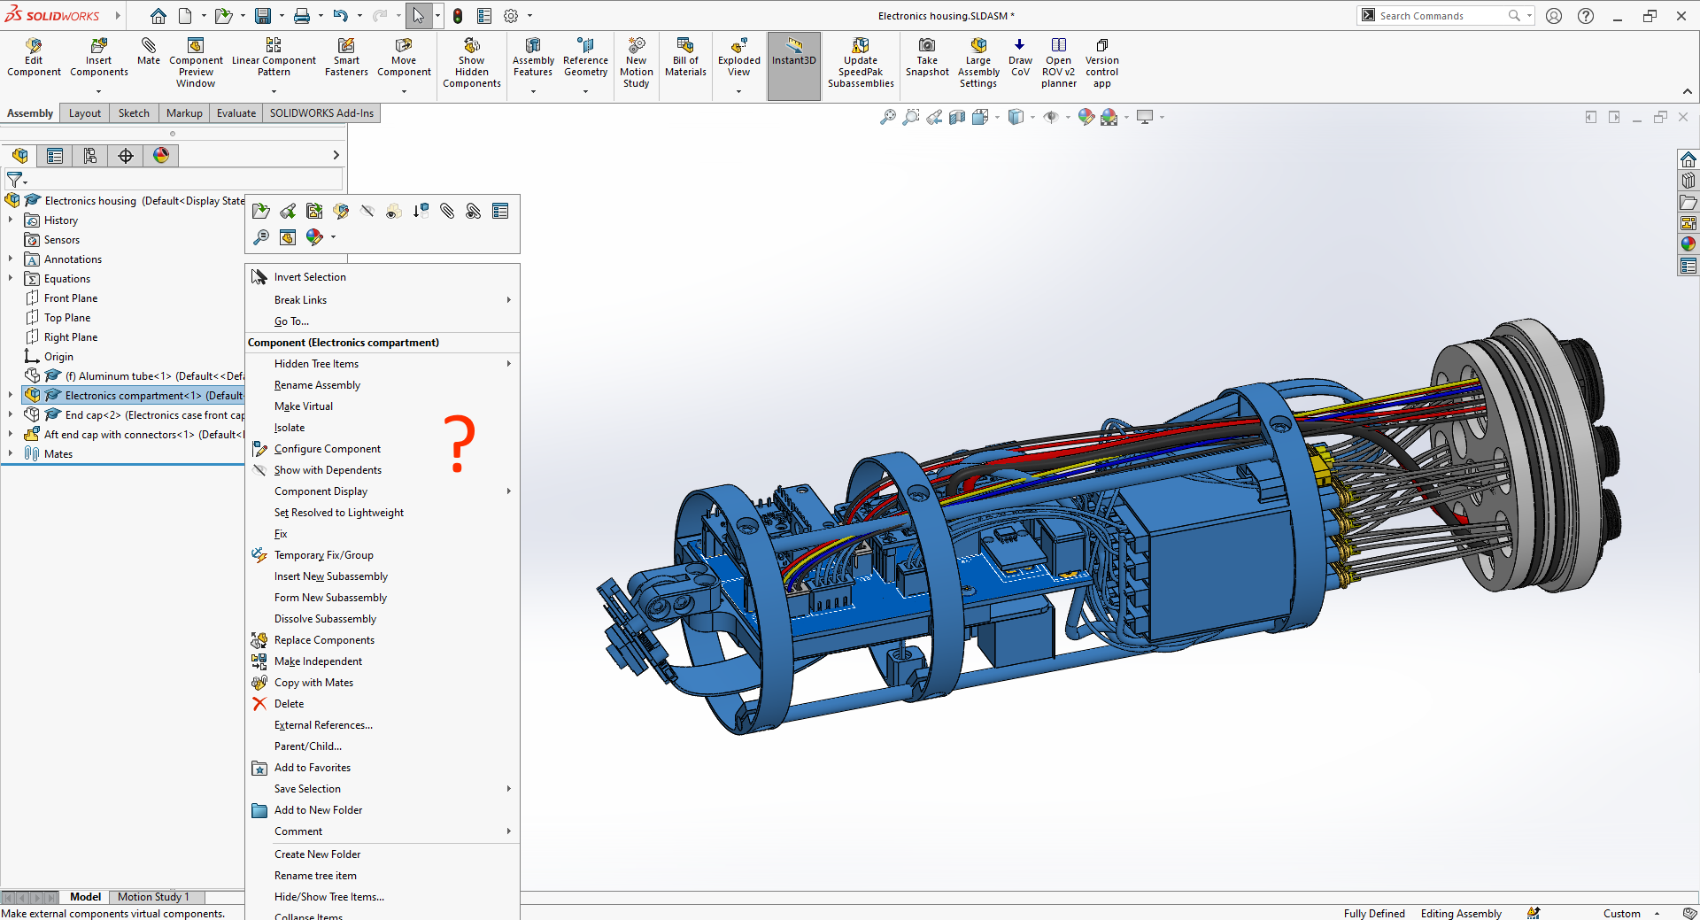The width and height of the screenshot is (1700, 920).
Task: Open Large Assembly Settings
Action: [978, 64]
